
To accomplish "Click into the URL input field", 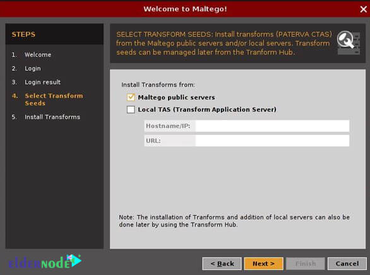I will click(272, 141).
